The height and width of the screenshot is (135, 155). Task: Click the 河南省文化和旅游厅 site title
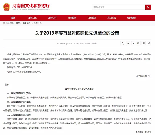(31, 6)
